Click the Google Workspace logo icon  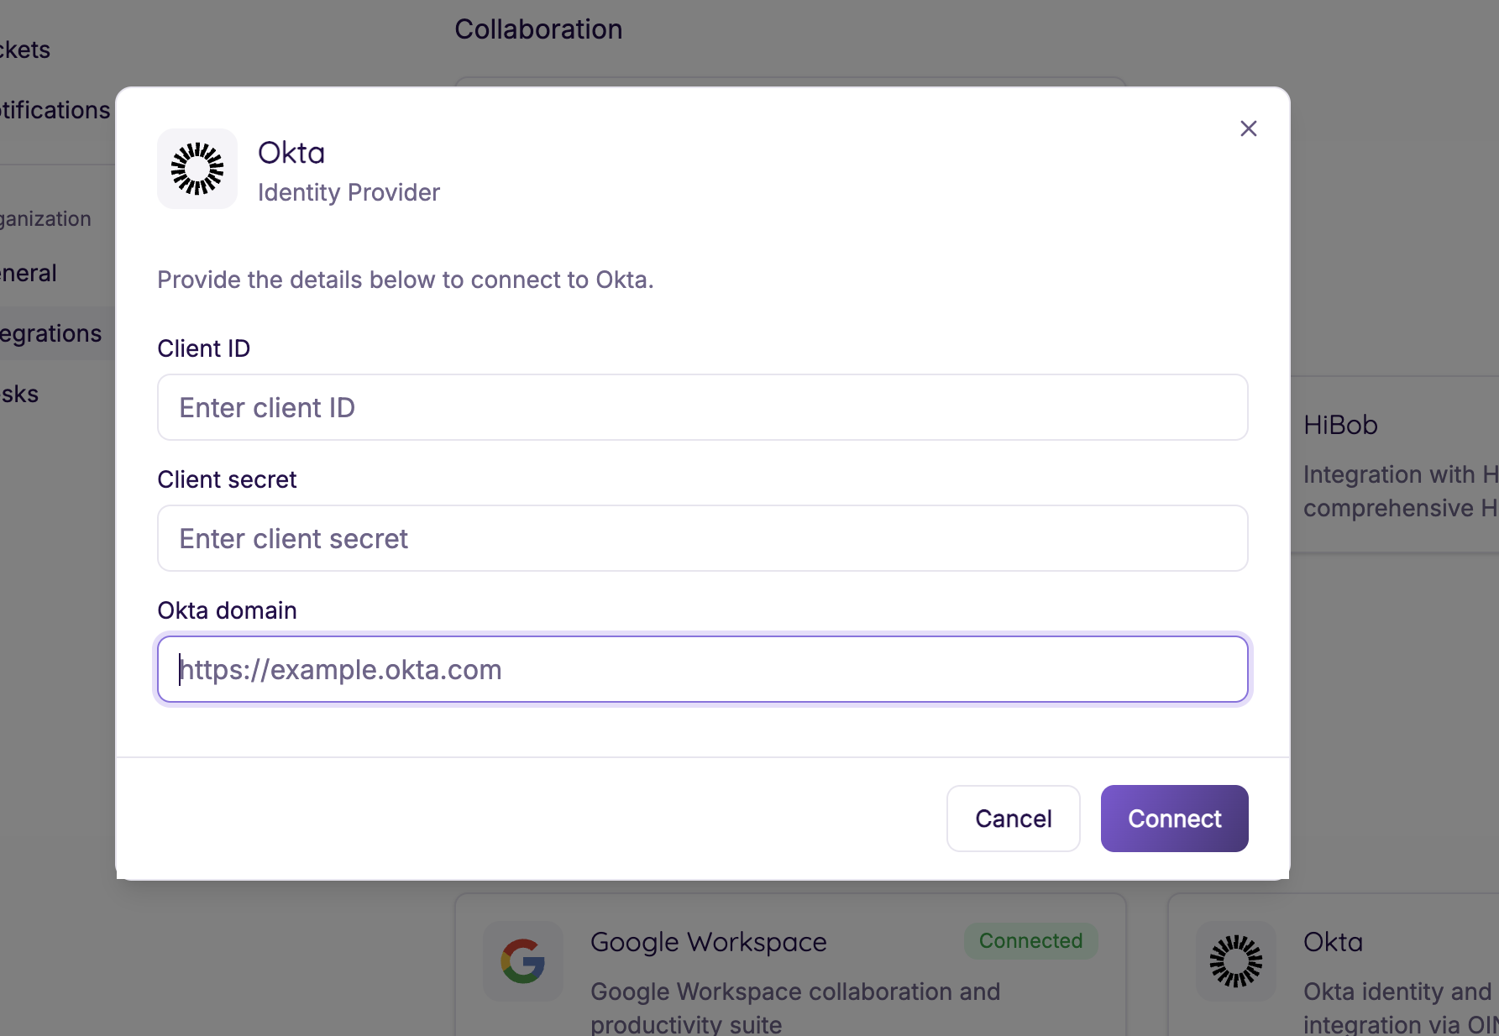coord(522,961)
